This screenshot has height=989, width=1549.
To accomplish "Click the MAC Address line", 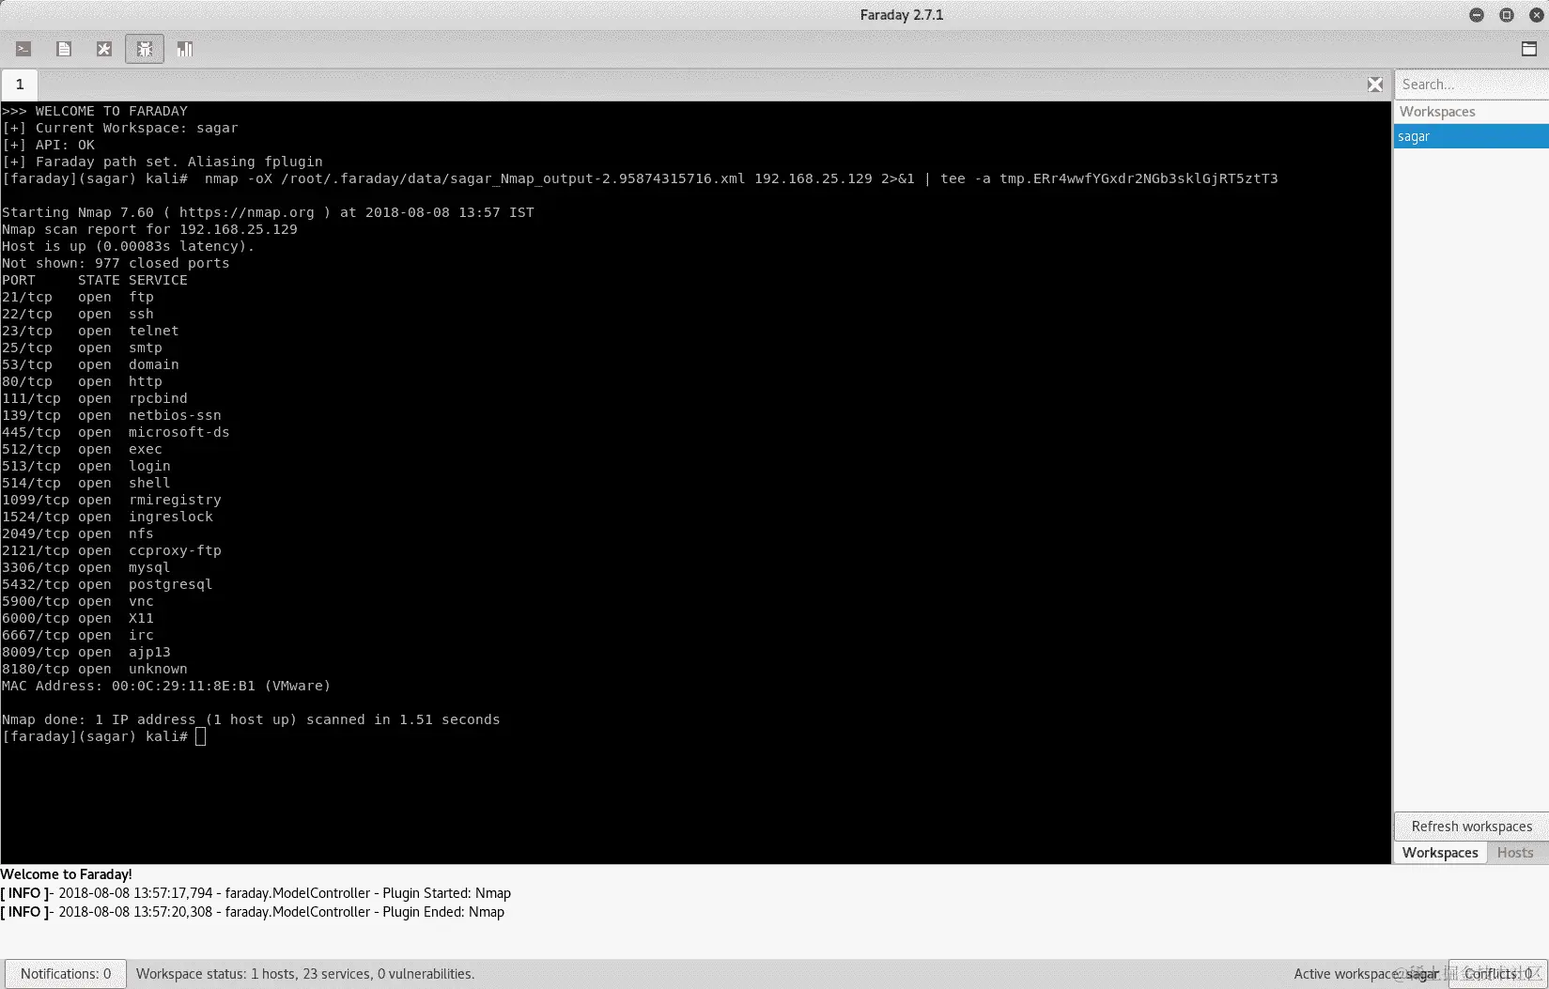I will pyautogui.click(x=166, y=686).
